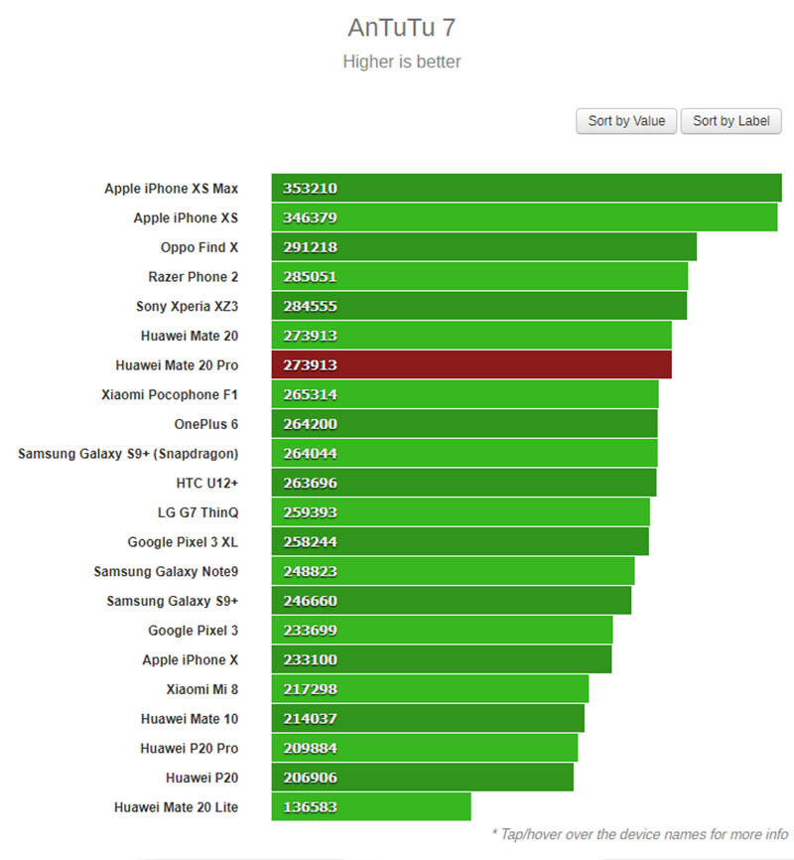This screenshot has width=794, height=860.
Task: Open the Samsung Galaxy S9+ (Snapdragon) label
Action: pos(128,454)
